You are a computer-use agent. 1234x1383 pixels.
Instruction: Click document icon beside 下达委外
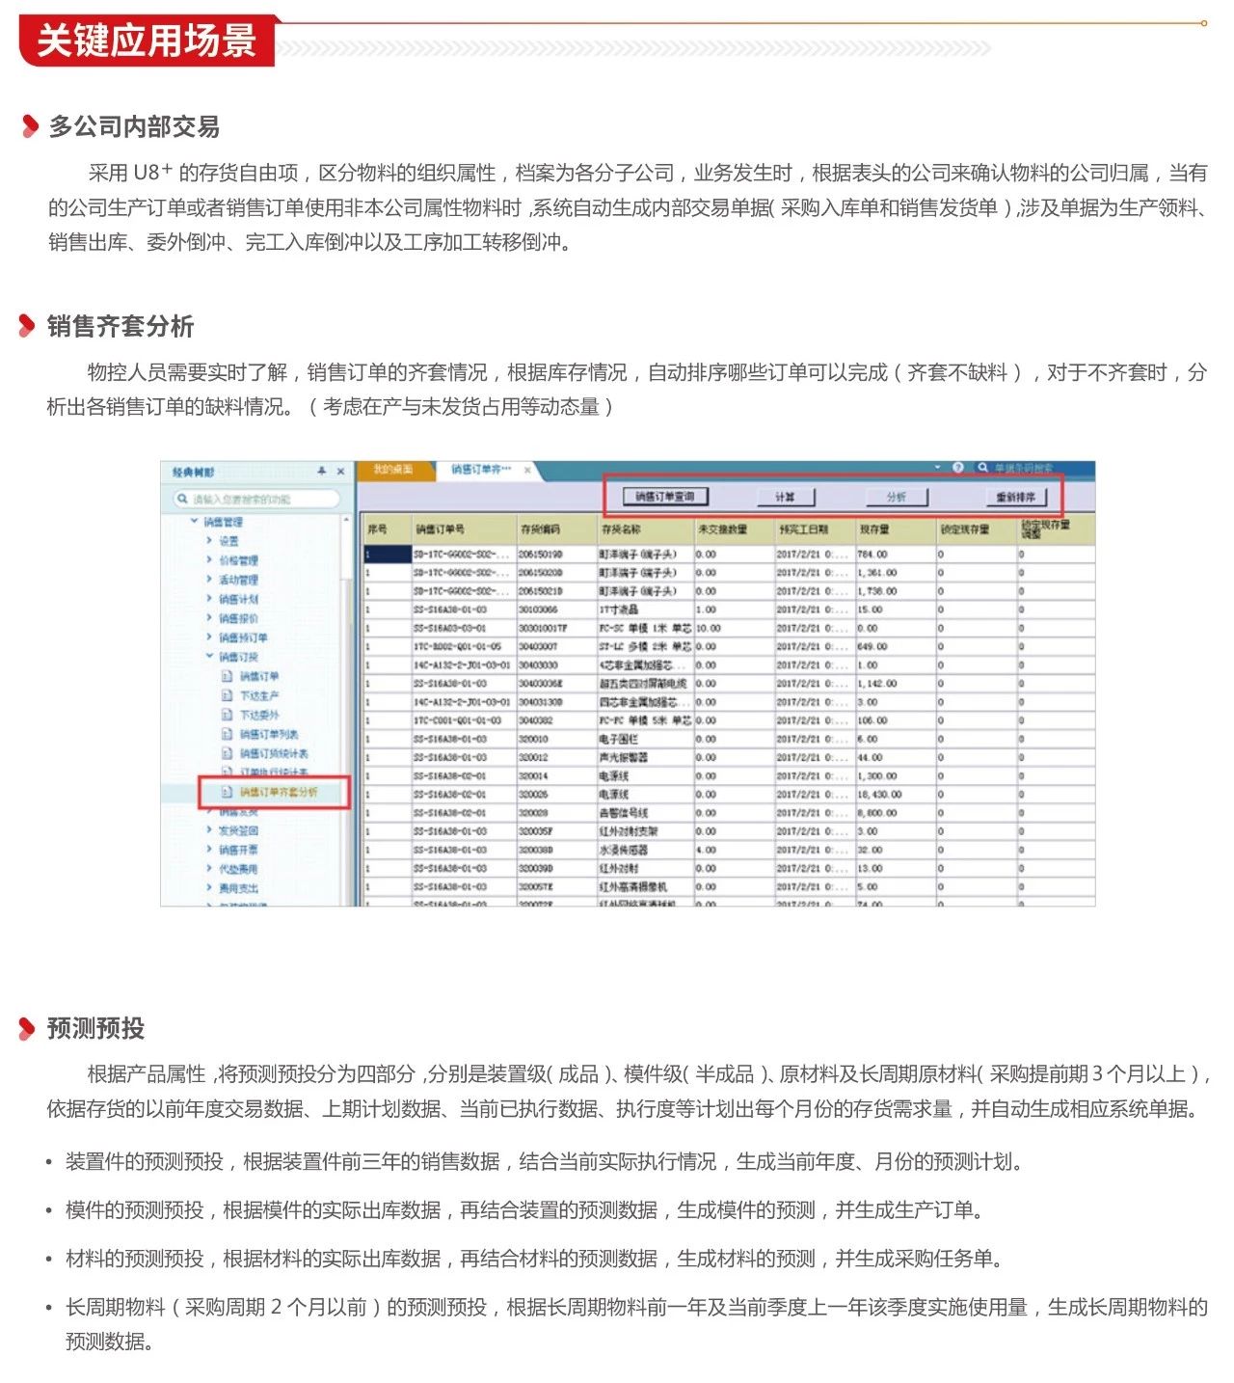228,715
